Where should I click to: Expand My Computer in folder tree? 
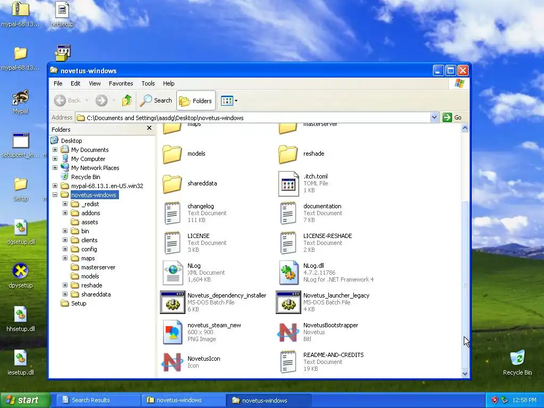pyautogui.click(x=55, y=158)
